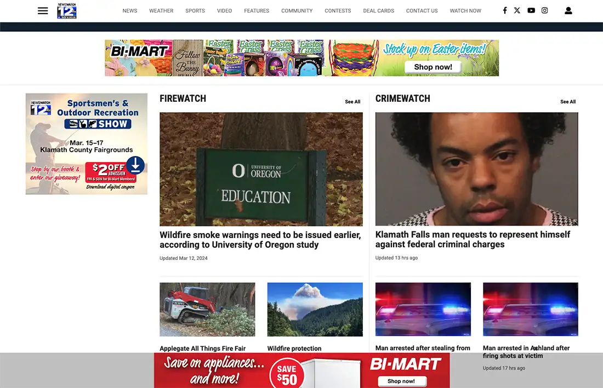Open Man arrested in Ashland article
Screen dimensions: 603x388
526,352
